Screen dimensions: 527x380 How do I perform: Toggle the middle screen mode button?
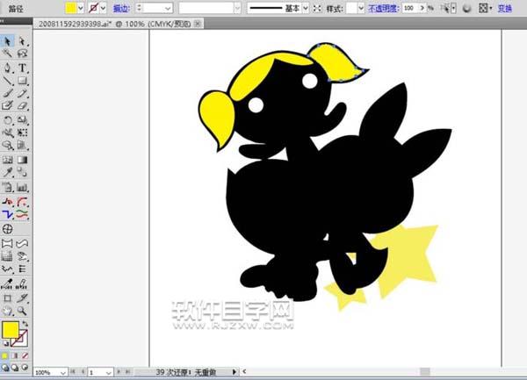15,368
